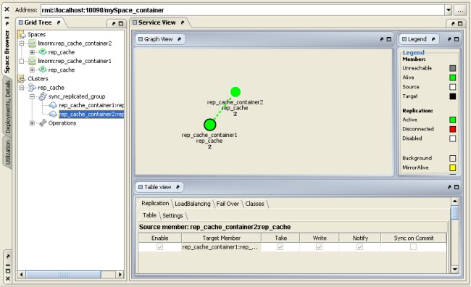Select the rep_cache_container2 node in graph
The width and height of the screenshot is (471, 287).
pyautogui.click(x=236, y=92)
